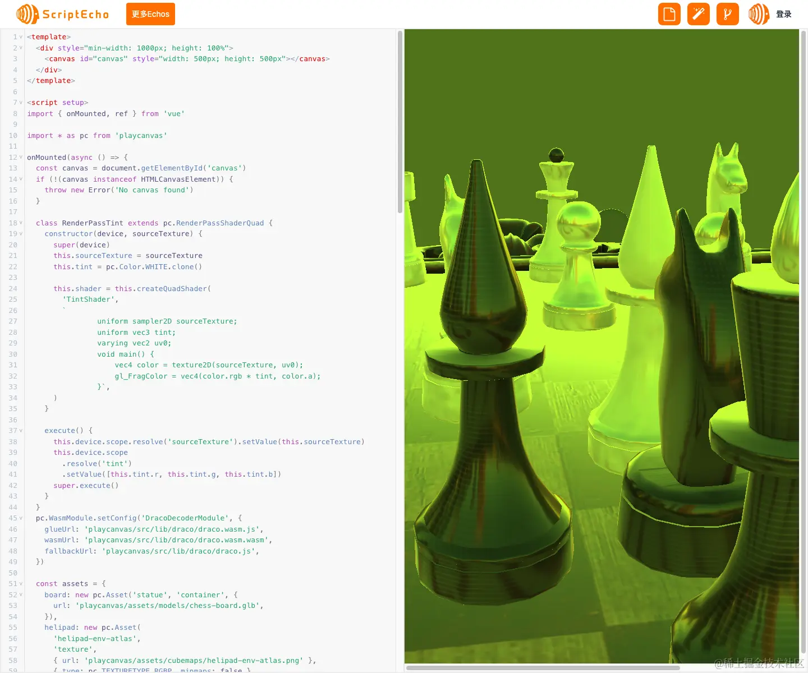Click the chess-board.glb url text
The image size is (808, 673).
pos(168,606)
